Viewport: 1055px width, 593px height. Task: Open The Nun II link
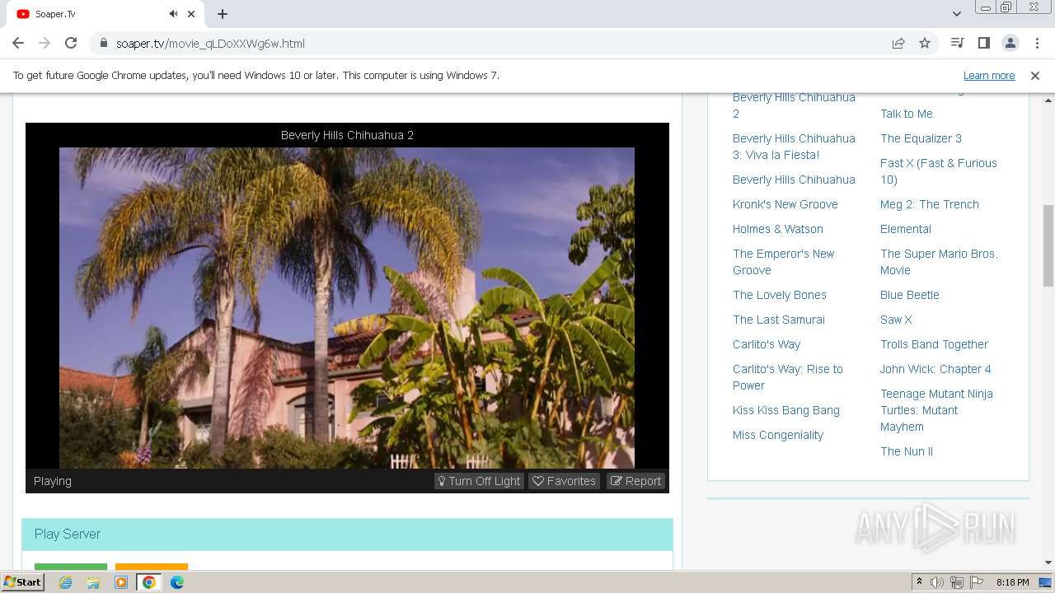906,451
